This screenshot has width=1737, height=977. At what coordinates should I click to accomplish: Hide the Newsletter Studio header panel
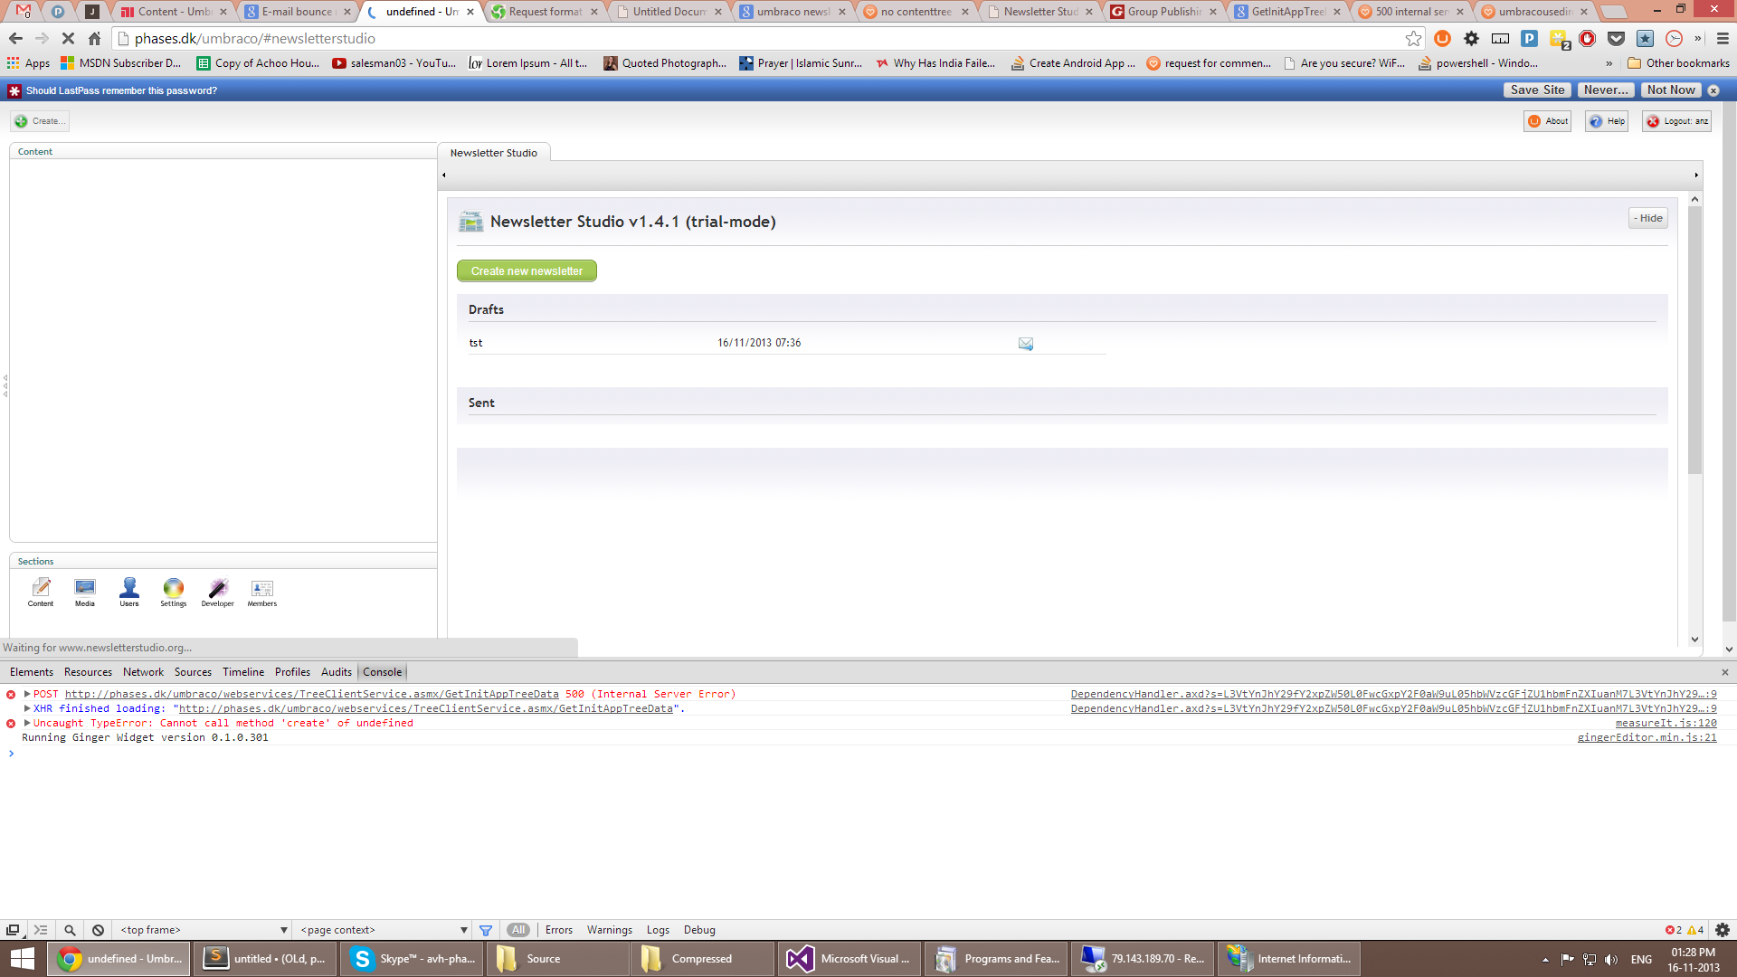[x=1648, y=218]
